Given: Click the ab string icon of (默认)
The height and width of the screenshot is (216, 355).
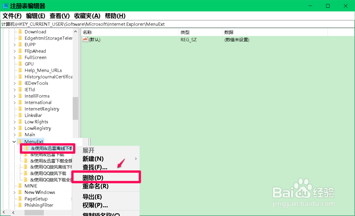Looking at the screenshot, I should point(85,39).
